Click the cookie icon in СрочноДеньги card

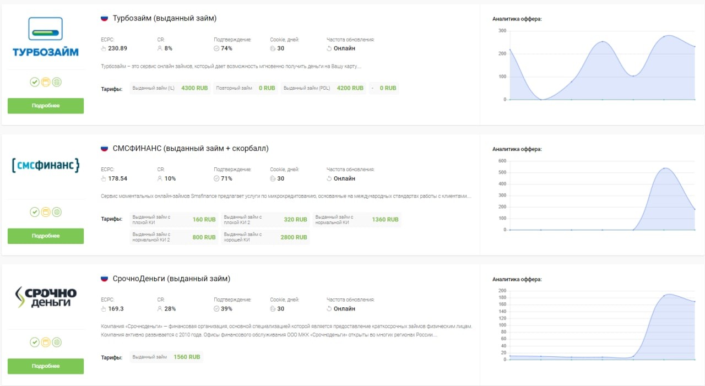click(273, 309)
